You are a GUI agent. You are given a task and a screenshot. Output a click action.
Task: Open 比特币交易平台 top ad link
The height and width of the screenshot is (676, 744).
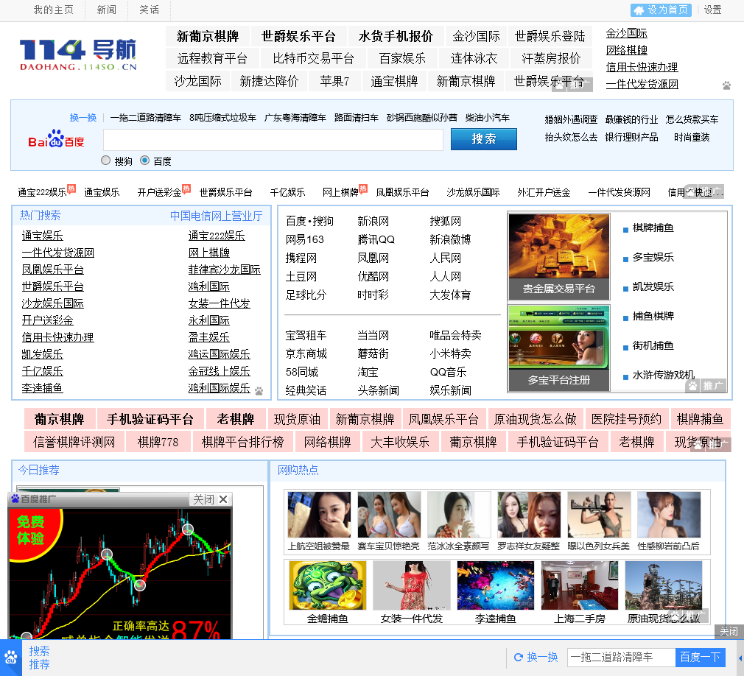click(x=313, y=58)
